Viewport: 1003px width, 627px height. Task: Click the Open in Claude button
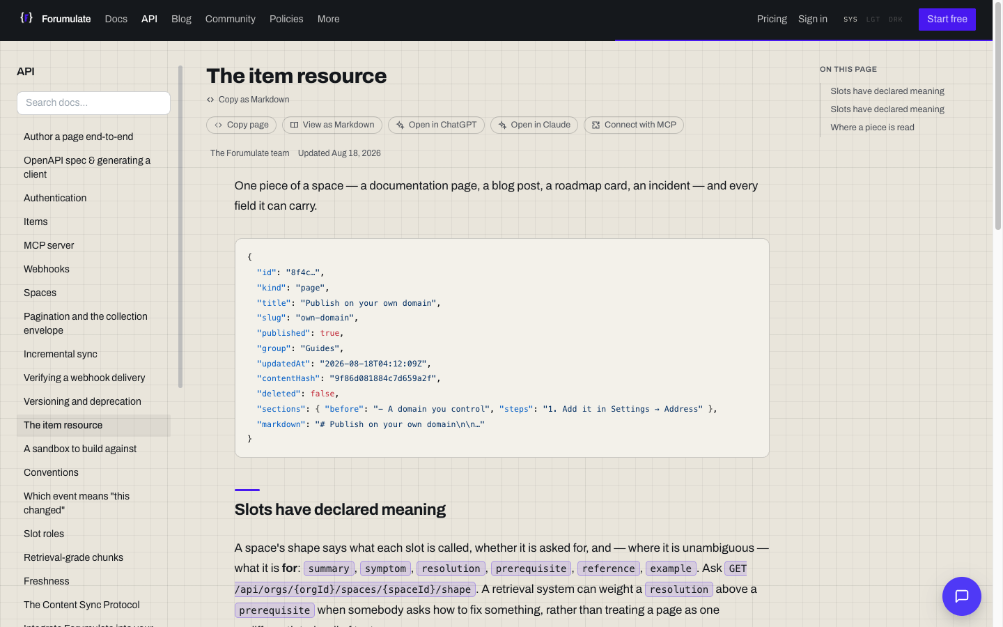pyautogui.click(x=534, y=125)
